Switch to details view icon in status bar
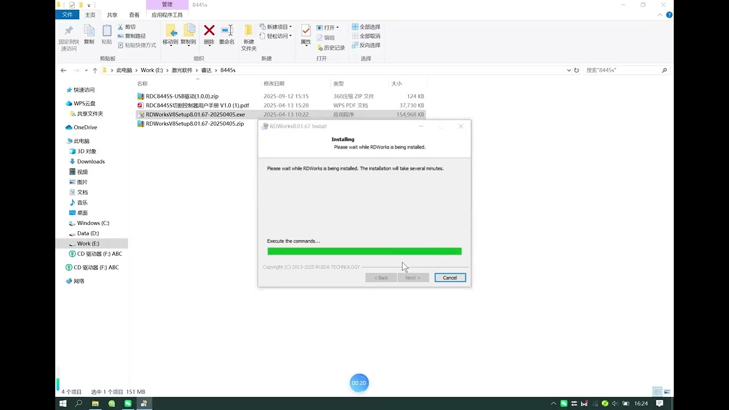This screenshot has width=729, height=410. (x=657, y=392)
